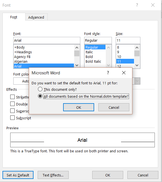Pick size 11 in the size list

click(125, 61)
